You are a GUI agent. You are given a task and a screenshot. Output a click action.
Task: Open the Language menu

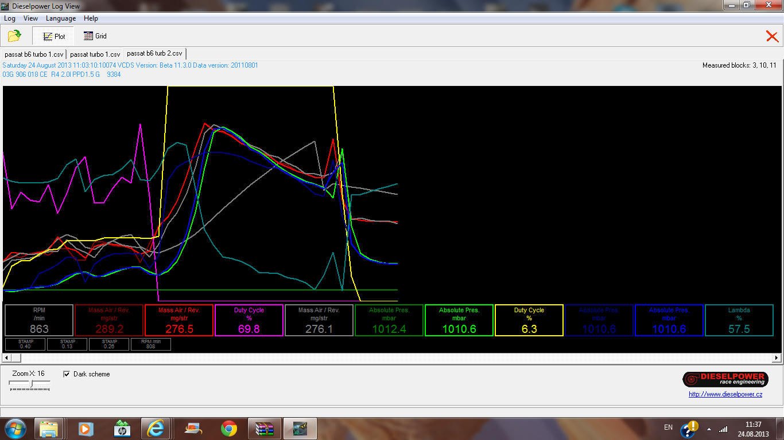tap(61, 18)
